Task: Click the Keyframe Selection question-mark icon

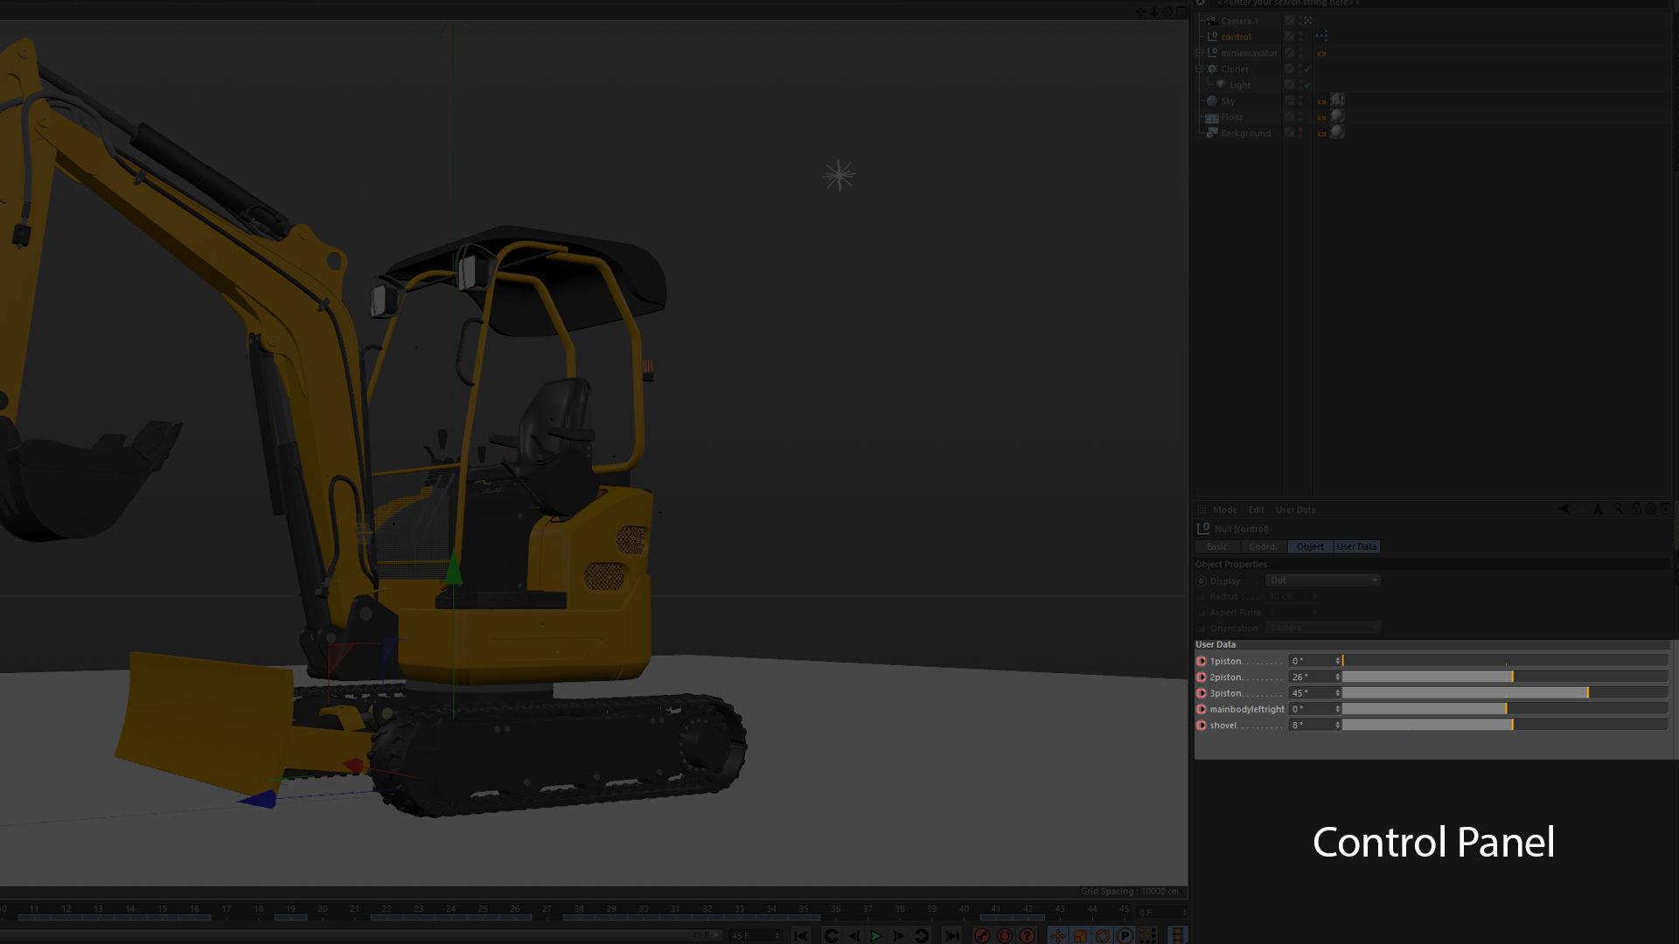Action: pyautogui.click(x=1028, y=936)
